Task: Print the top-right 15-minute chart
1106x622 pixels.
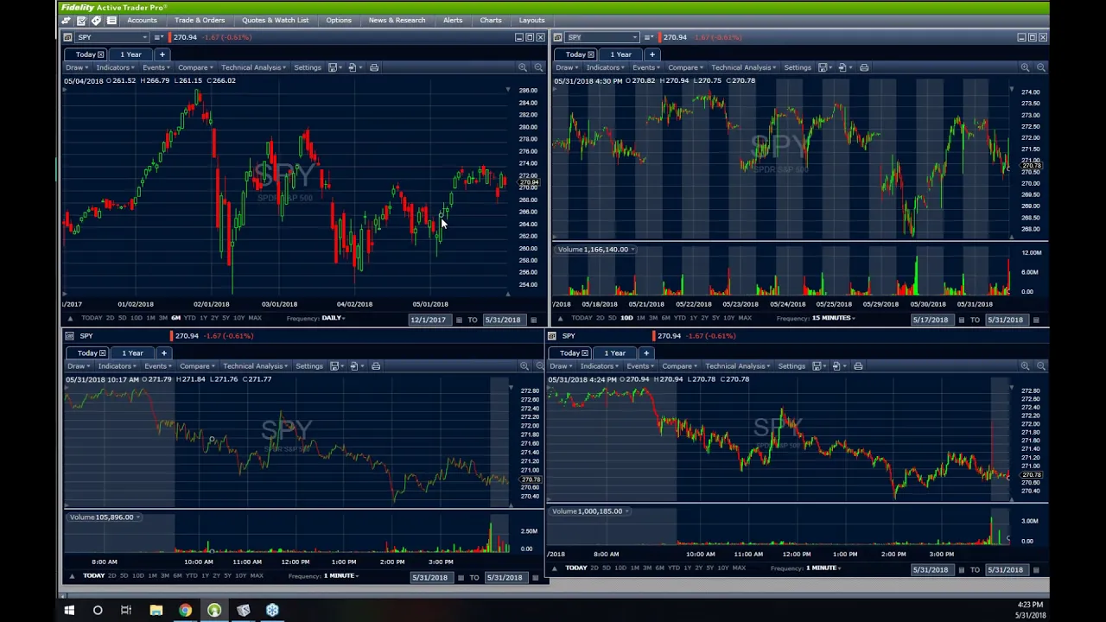Action: [864, 67]
